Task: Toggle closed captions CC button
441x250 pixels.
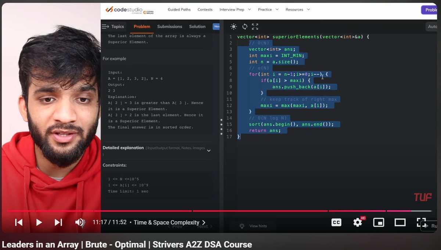Action: click(336, 222)
